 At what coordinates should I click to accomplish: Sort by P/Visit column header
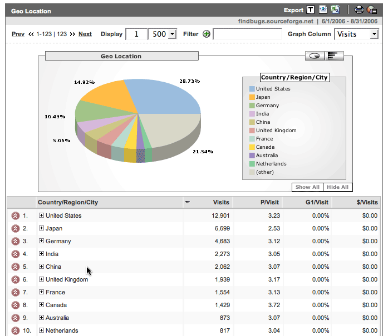point(269,202)
